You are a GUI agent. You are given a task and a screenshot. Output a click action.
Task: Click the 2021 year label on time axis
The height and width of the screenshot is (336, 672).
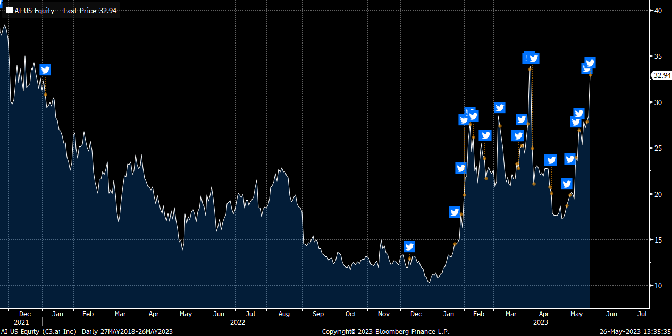point(21,322)
